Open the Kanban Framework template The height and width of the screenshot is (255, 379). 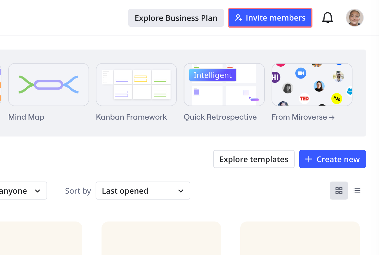click(x=136, y=84)
